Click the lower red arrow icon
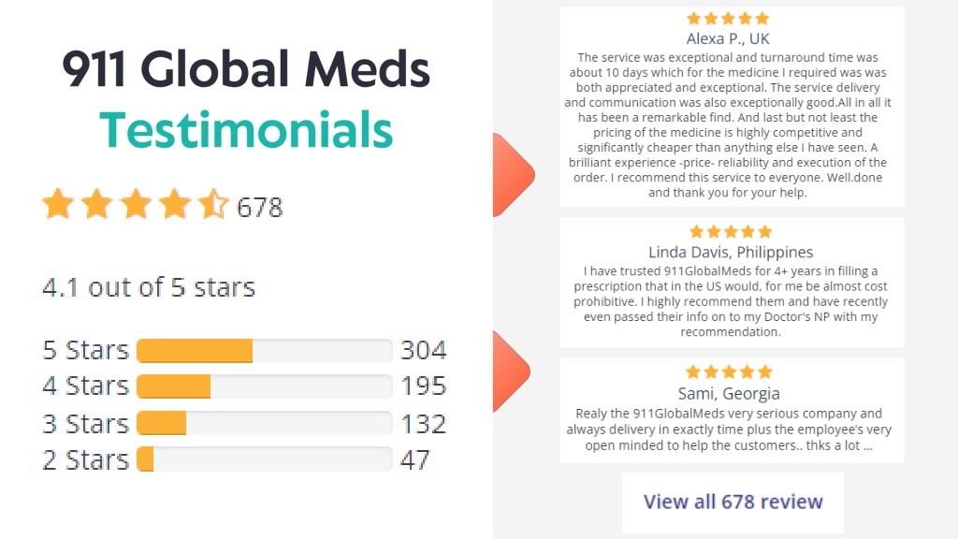The width and height of the screenshot is (958, 539). 512,371
